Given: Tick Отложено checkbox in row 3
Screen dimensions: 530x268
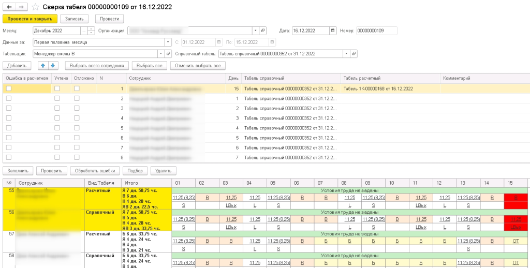Looking at the screenshot, I should 77,108.
